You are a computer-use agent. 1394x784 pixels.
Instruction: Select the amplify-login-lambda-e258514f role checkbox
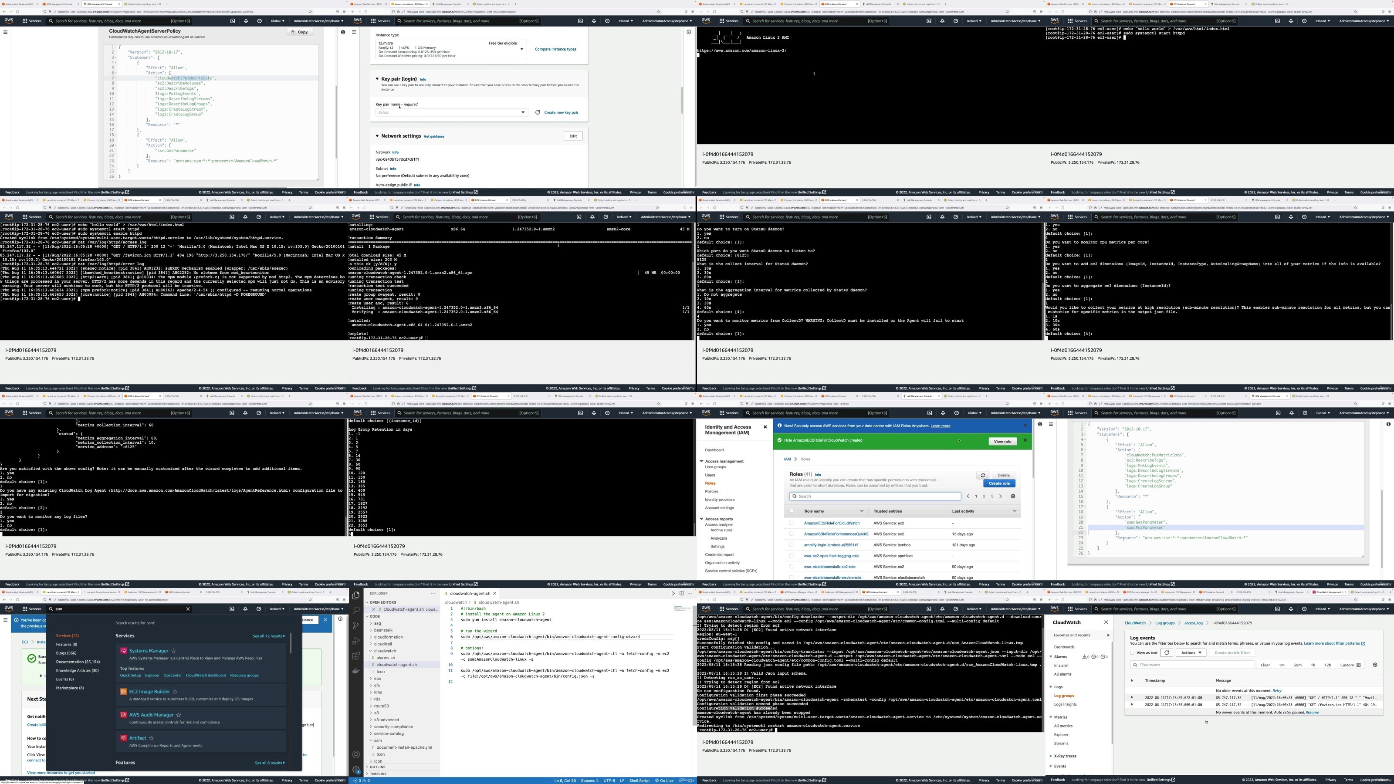click(792, 545)
